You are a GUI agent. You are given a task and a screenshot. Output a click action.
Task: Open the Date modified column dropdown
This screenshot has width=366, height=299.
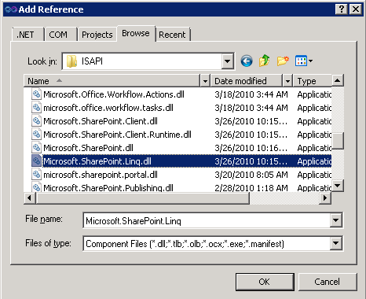pos(287,81)
